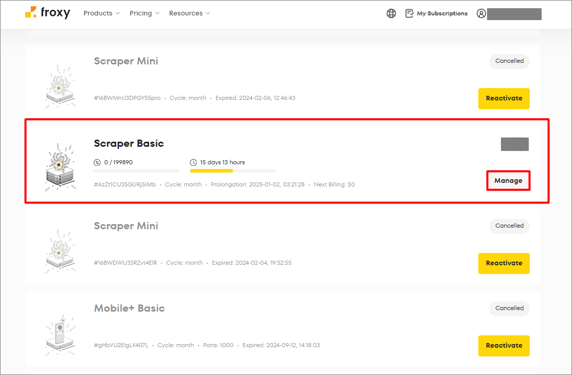
Task: Click Expired: 2024-02-06, 12:46:43 text
Action: (x=255, y=98)
